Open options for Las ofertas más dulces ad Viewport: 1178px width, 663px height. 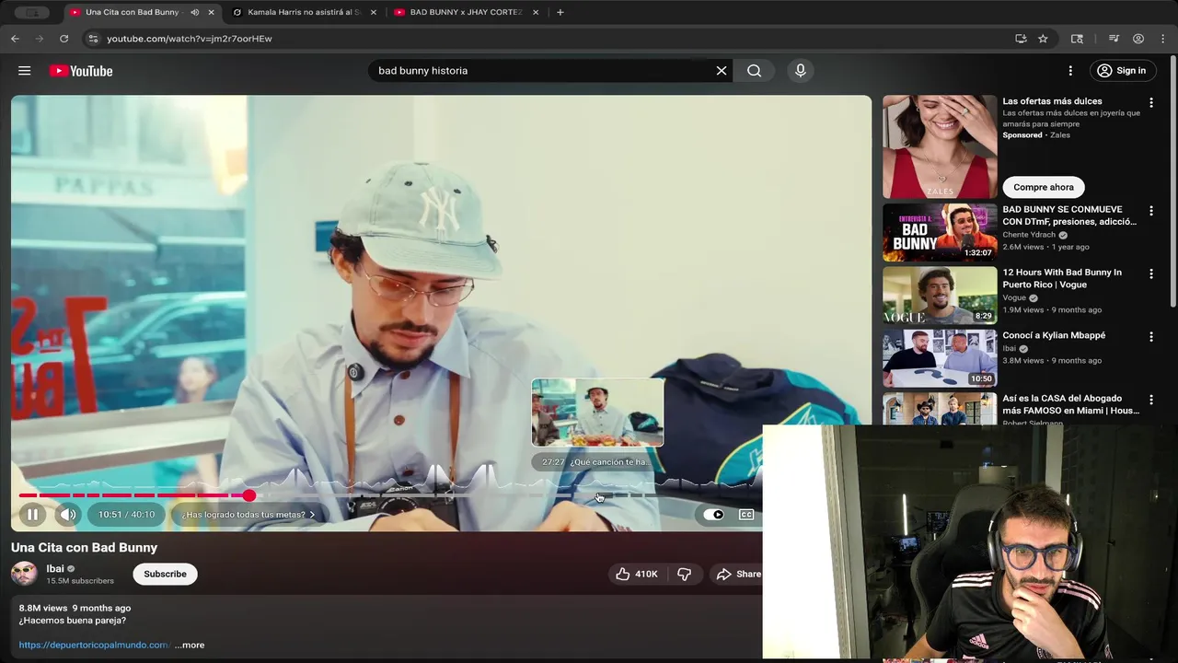(x=1150, y=103)
